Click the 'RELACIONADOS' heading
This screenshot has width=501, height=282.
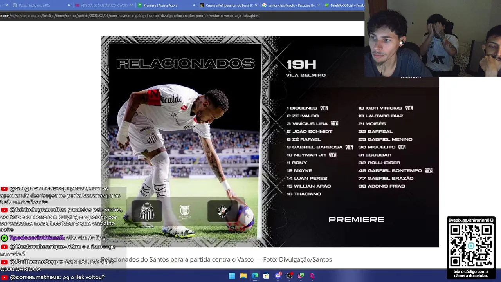[186, 63]
